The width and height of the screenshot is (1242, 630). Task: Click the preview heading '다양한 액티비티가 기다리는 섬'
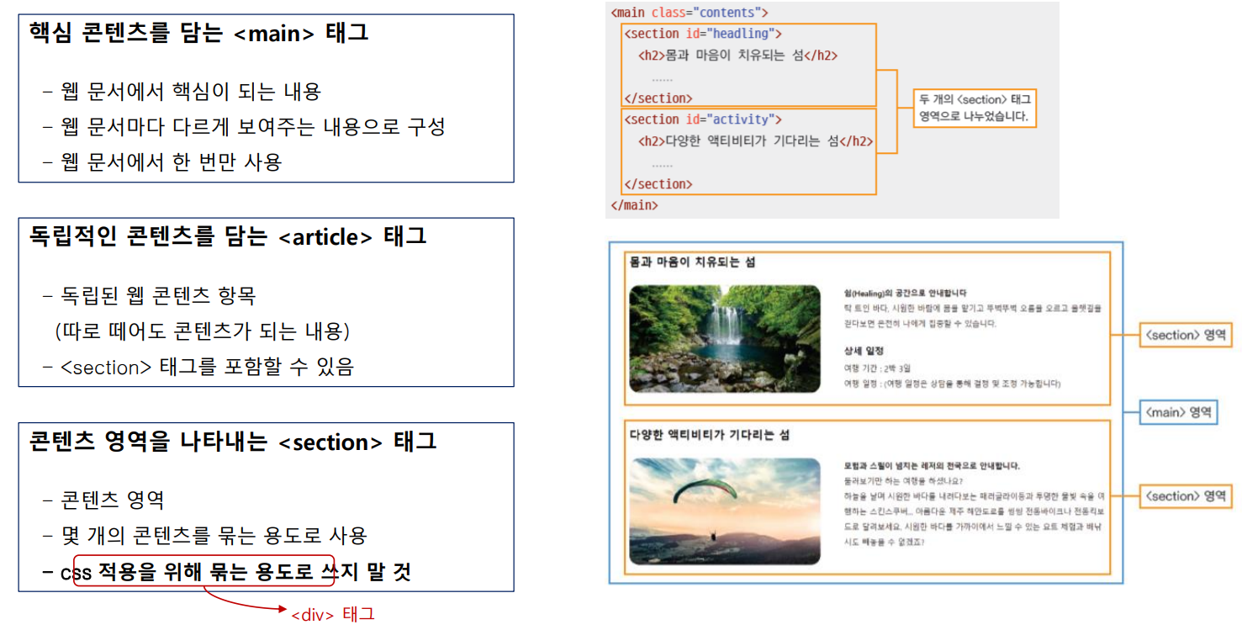710,436
